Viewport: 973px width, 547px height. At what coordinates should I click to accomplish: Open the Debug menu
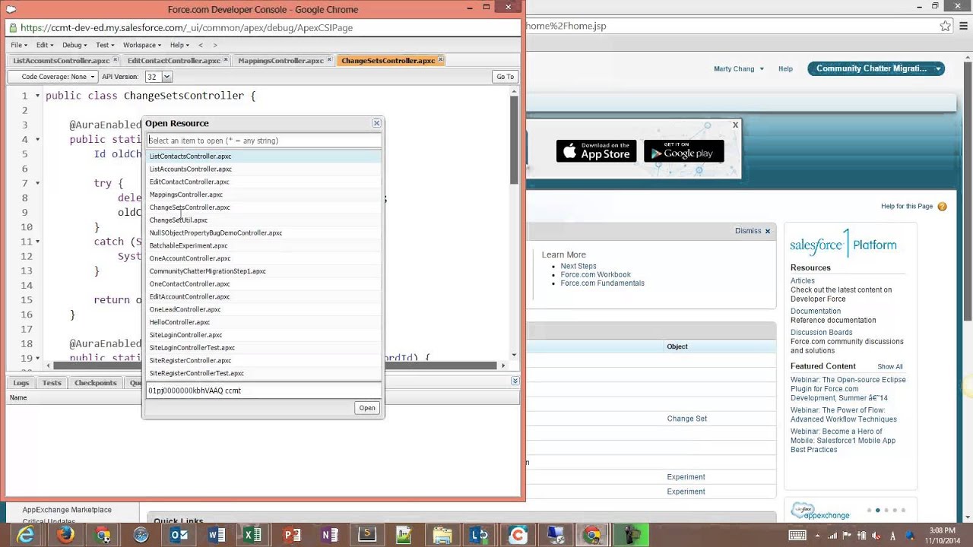tap(73, 45)
